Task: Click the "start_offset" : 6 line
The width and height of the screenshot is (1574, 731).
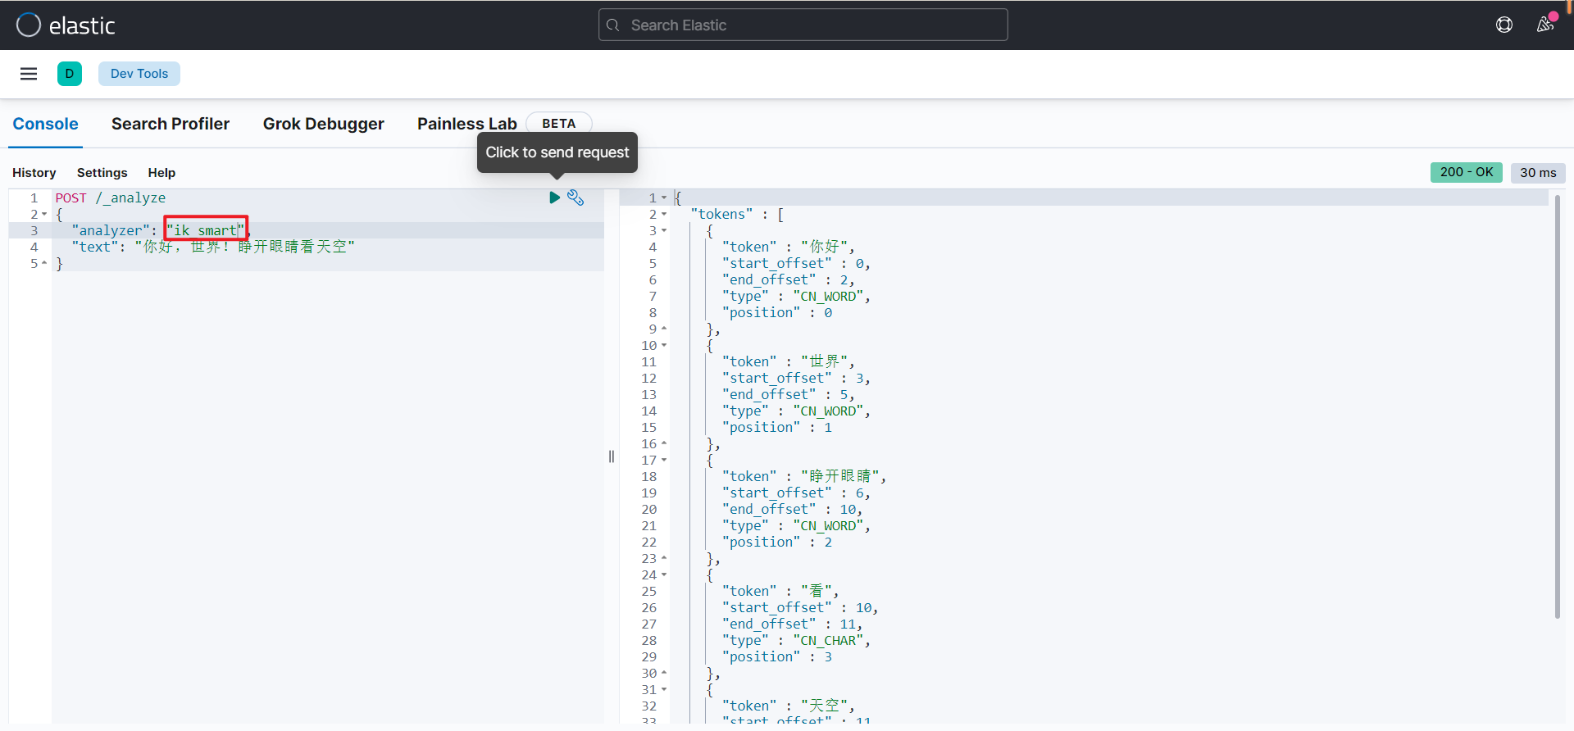Action: (796, 493)
